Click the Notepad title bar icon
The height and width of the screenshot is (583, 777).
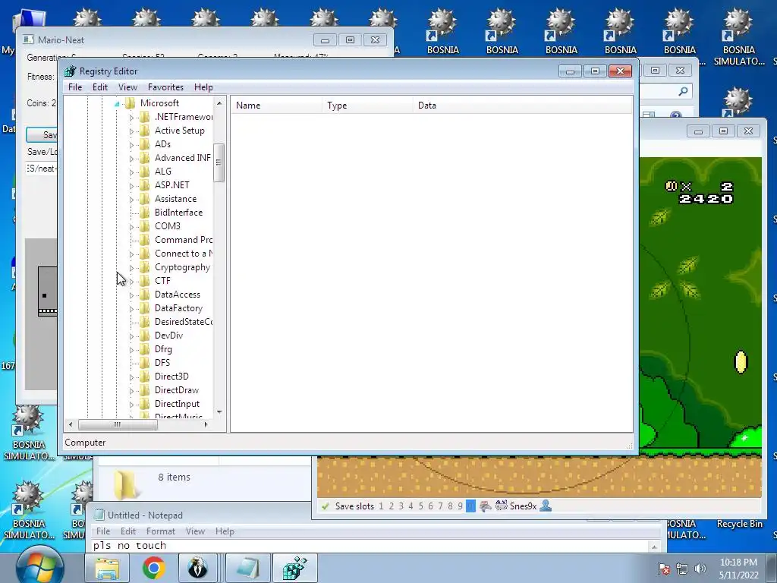(99, 515)
